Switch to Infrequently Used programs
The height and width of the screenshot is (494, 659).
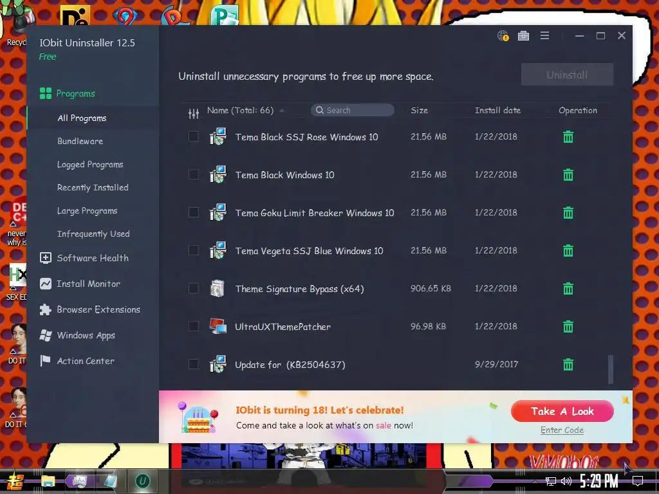[93, 233]
